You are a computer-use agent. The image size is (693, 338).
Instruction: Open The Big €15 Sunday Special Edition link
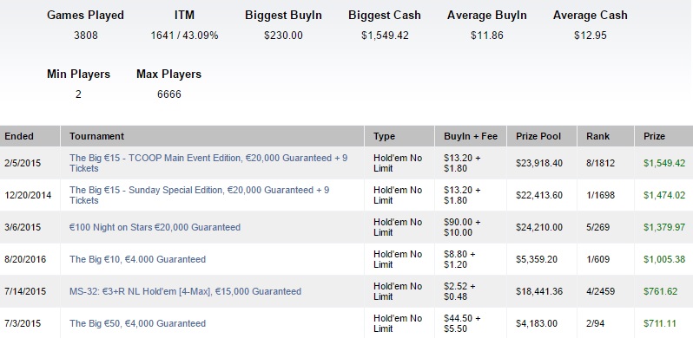point(200,195)
